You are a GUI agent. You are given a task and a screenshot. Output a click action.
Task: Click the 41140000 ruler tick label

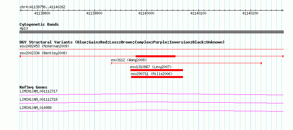146,13
